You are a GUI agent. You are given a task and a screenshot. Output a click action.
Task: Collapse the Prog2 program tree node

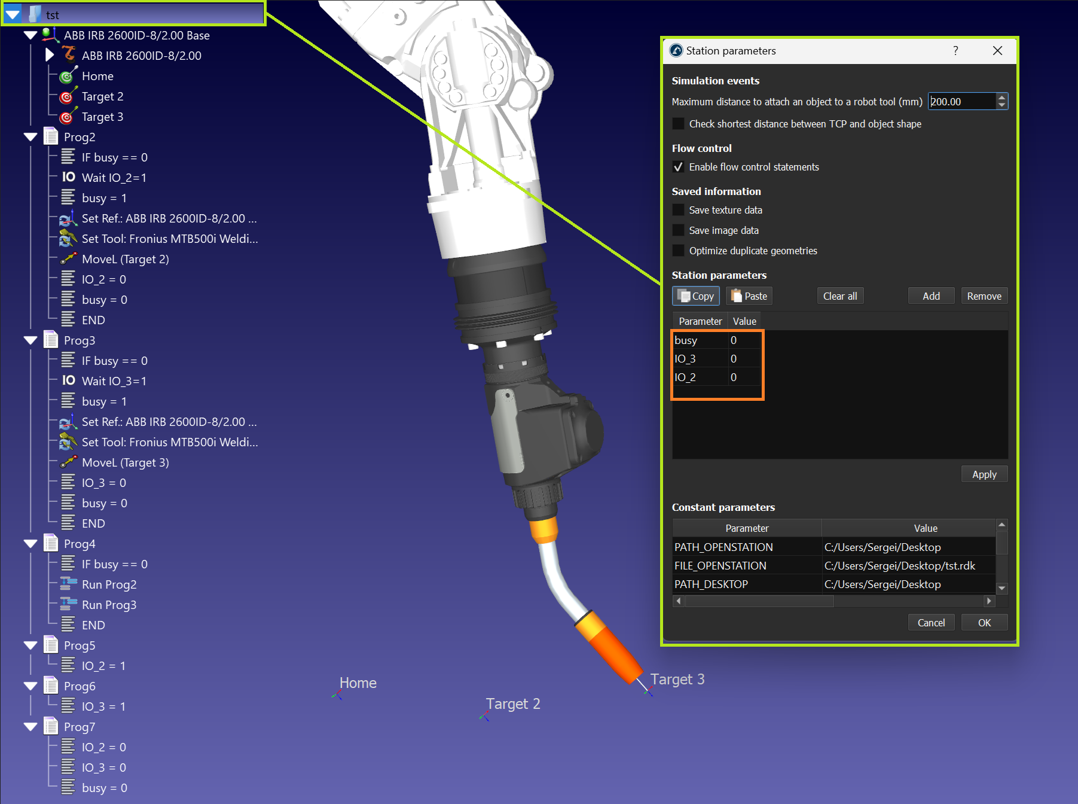click(x=31, y=137)
